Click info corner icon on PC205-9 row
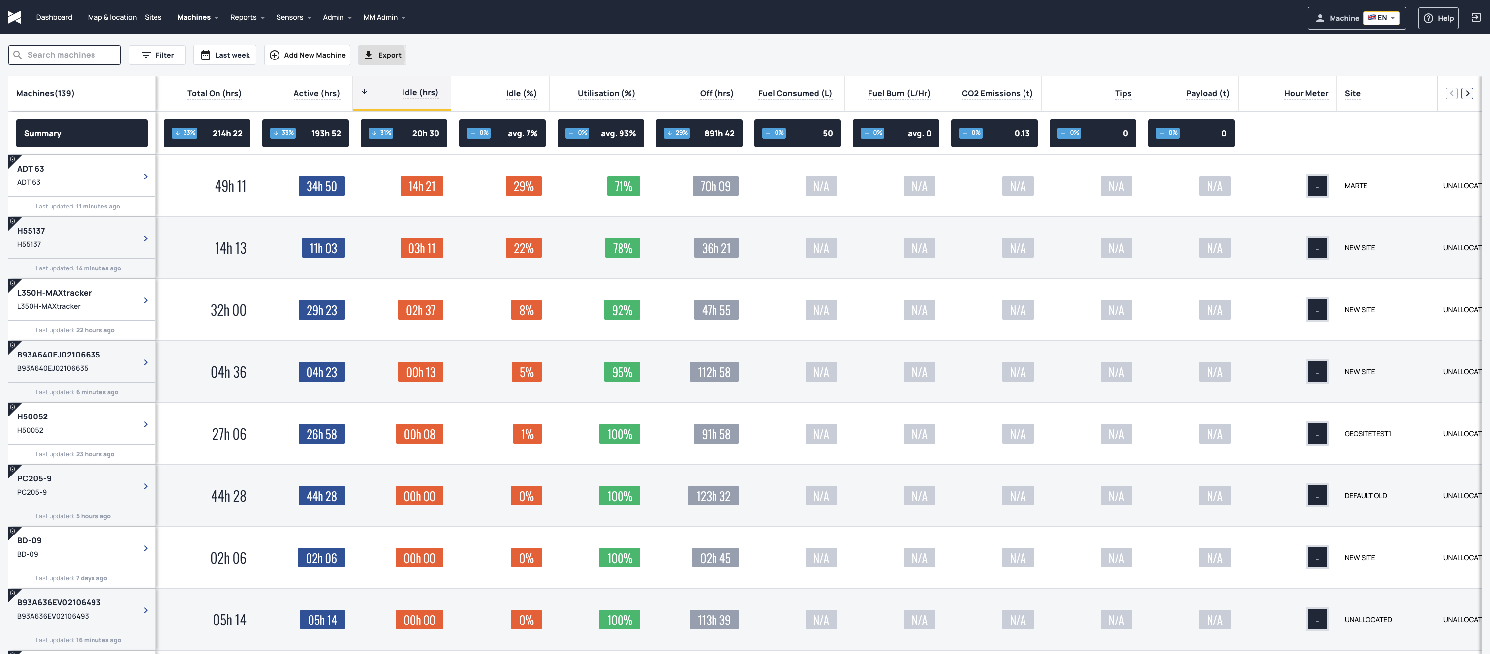Viewport: 1490px width, 654px height. [x=12, y=469]
